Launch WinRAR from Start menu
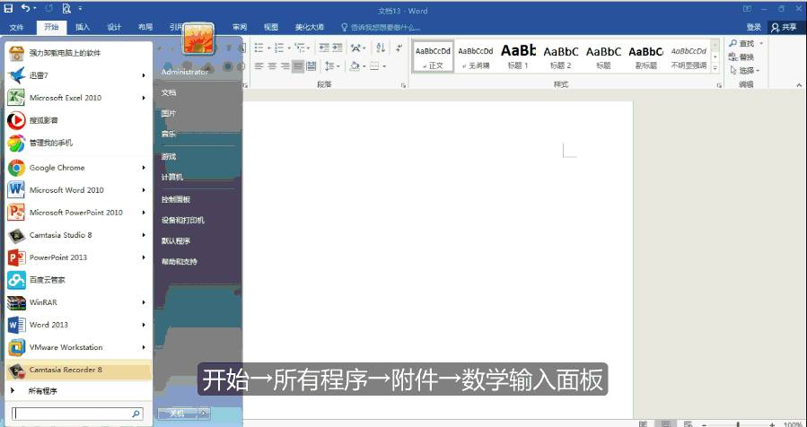Screen dimensions: 807x427 coord(79,302)
